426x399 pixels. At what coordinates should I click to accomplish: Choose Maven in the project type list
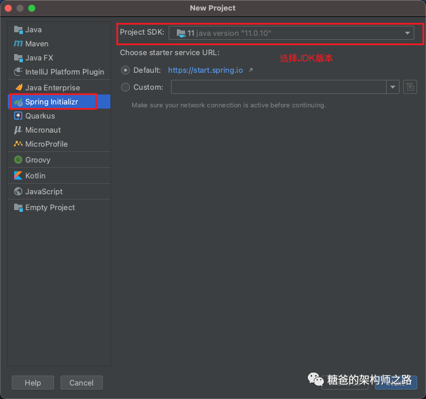click(x=59, y=43)
